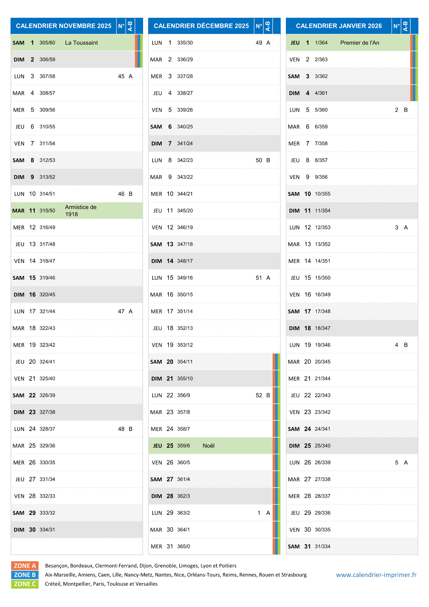Click the Calendrier Décembre 2025 header
Viewport: 429px width, 607px height.
[x=201, y=26]
